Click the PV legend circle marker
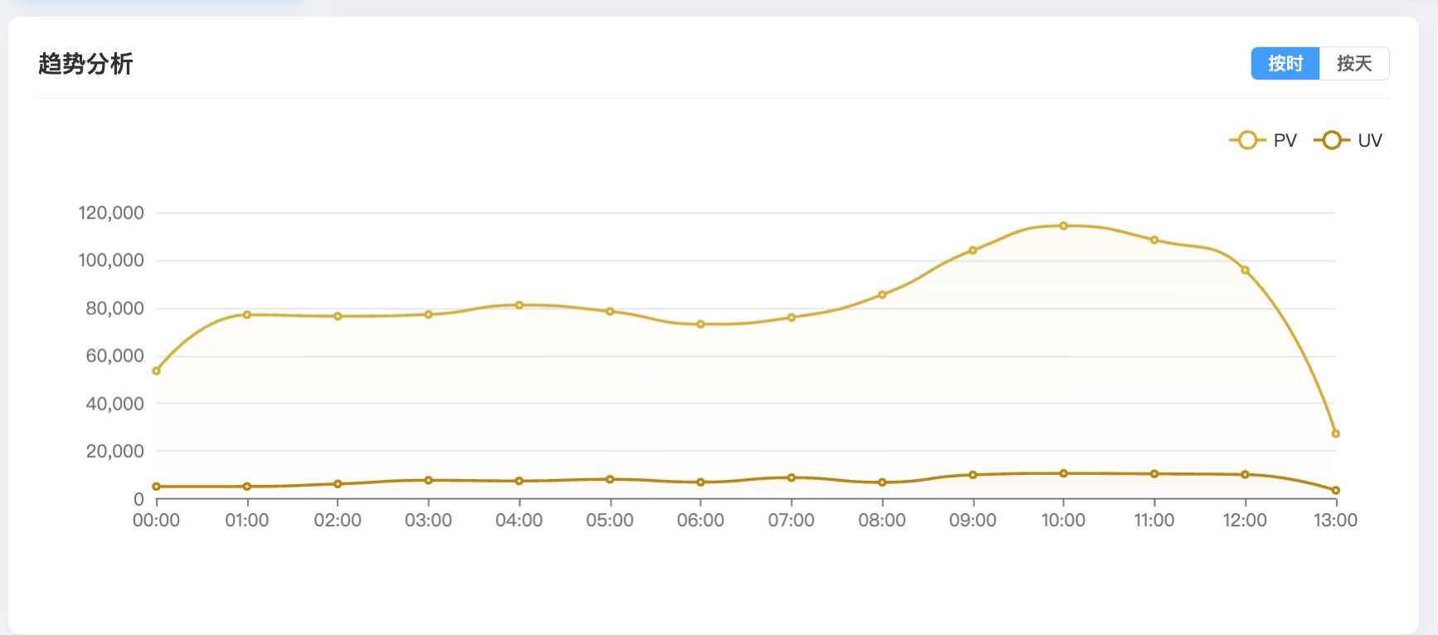The width and height of the screenshot is (1438, 635). [1246, 140]
